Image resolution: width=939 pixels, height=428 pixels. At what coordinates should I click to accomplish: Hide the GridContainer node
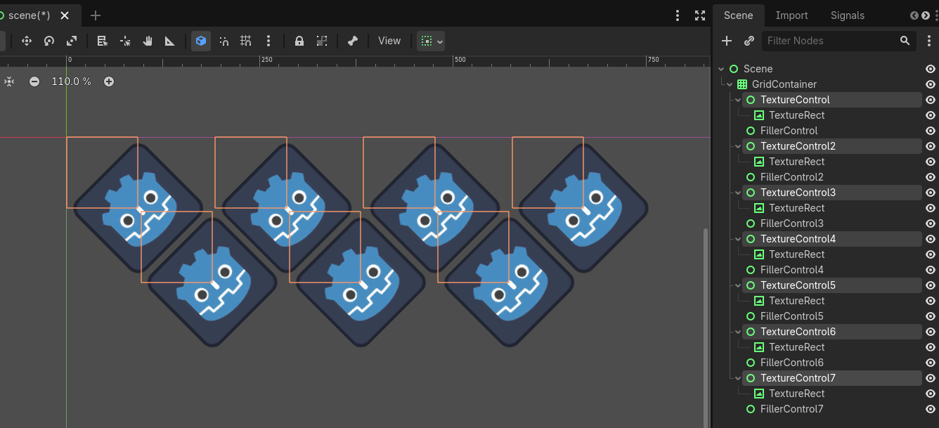coord(931,84)
